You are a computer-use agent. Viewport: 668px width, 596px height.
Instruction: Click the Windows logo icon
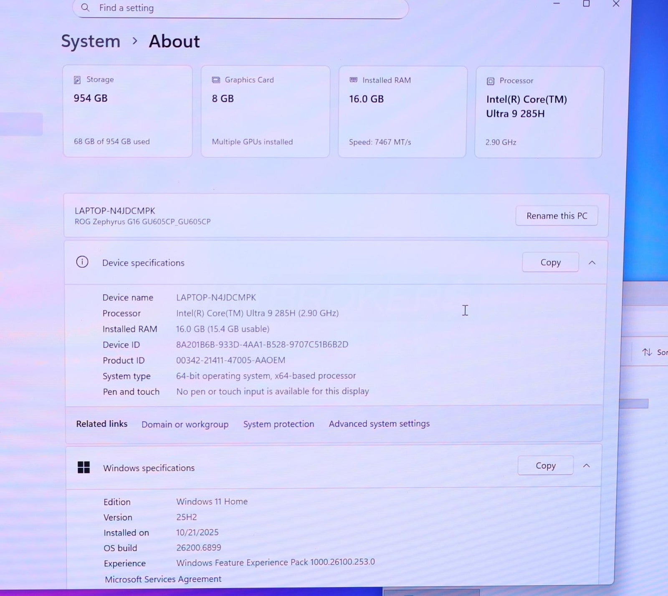(x=83, y=468)
